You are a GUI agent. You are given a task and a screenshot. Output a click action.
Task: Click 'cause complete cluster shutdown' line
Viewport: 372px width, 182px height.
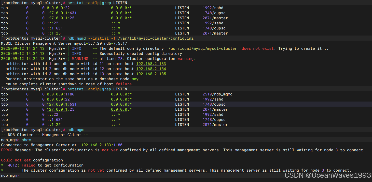pyautogui.click(x=70, y=84)
